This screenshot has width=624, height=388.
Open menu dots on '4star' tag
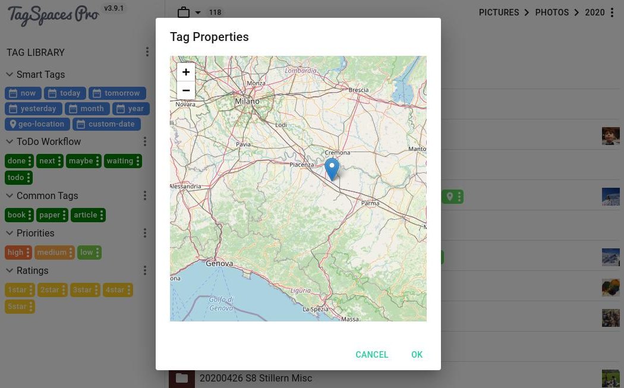[128, 290]
